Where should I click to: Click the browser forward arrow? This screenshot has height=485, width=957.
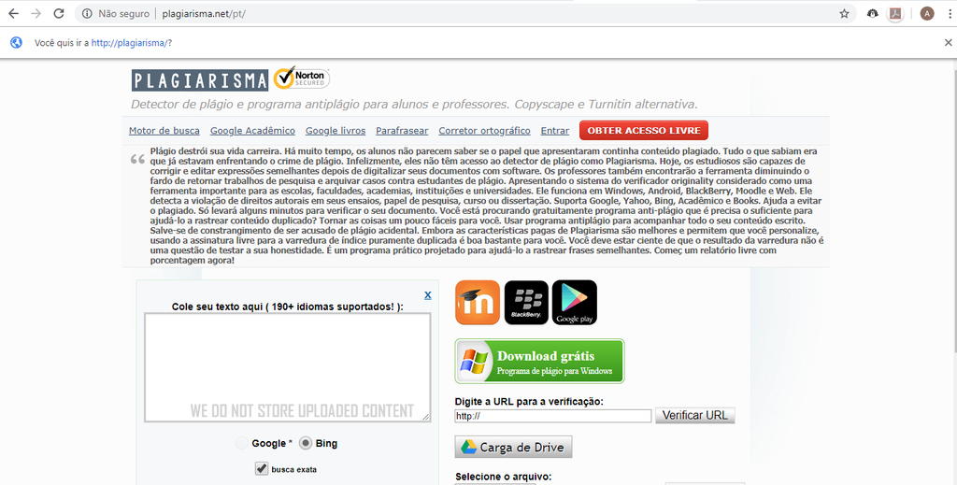(x=36, y=13)
